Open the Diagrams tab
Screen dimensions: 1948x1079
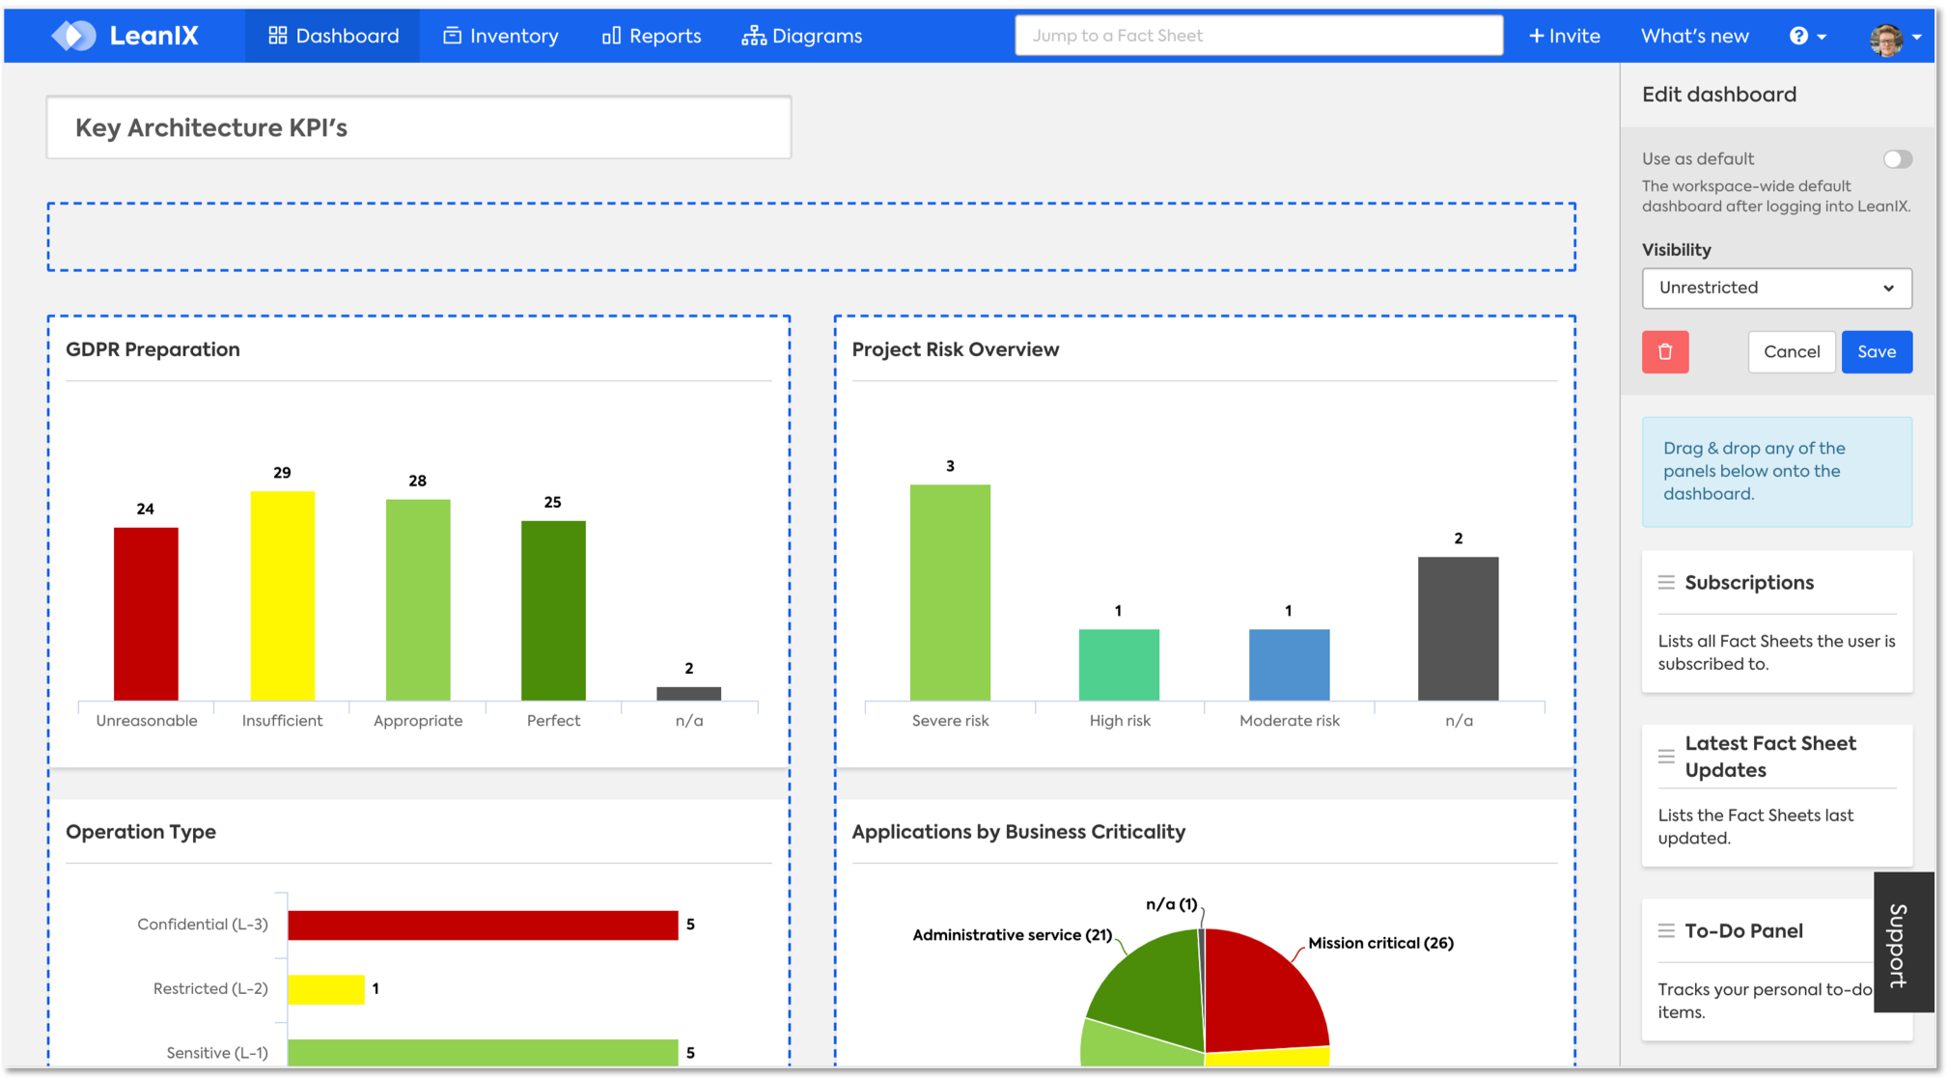[802, 36]
